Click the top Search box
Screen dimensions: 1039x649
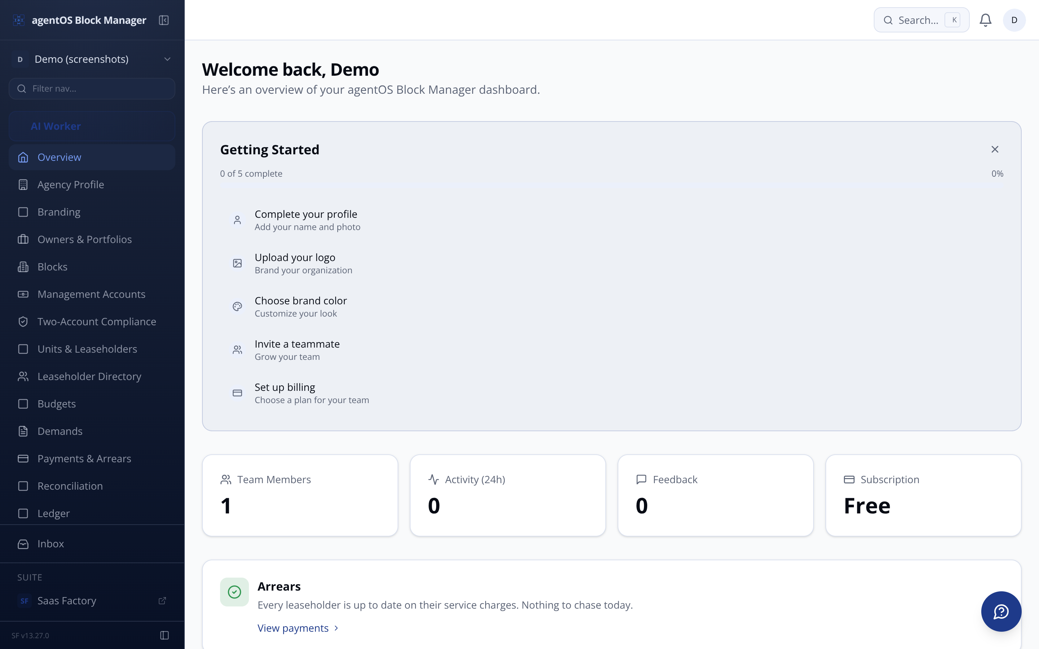pos(921,20)
